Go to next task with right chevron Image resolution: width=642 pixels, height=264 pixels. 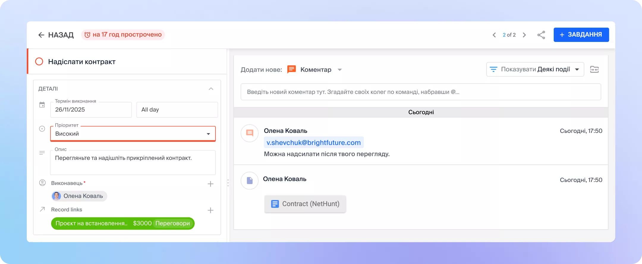524,35
